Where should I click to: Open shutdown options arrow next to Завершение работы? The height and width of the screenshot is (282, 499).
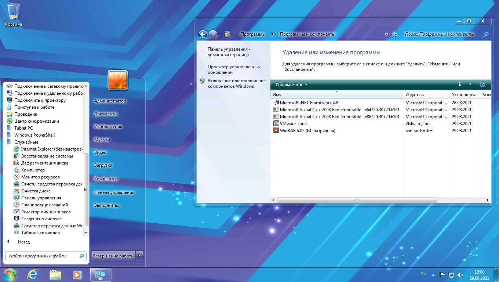[139, 256]
